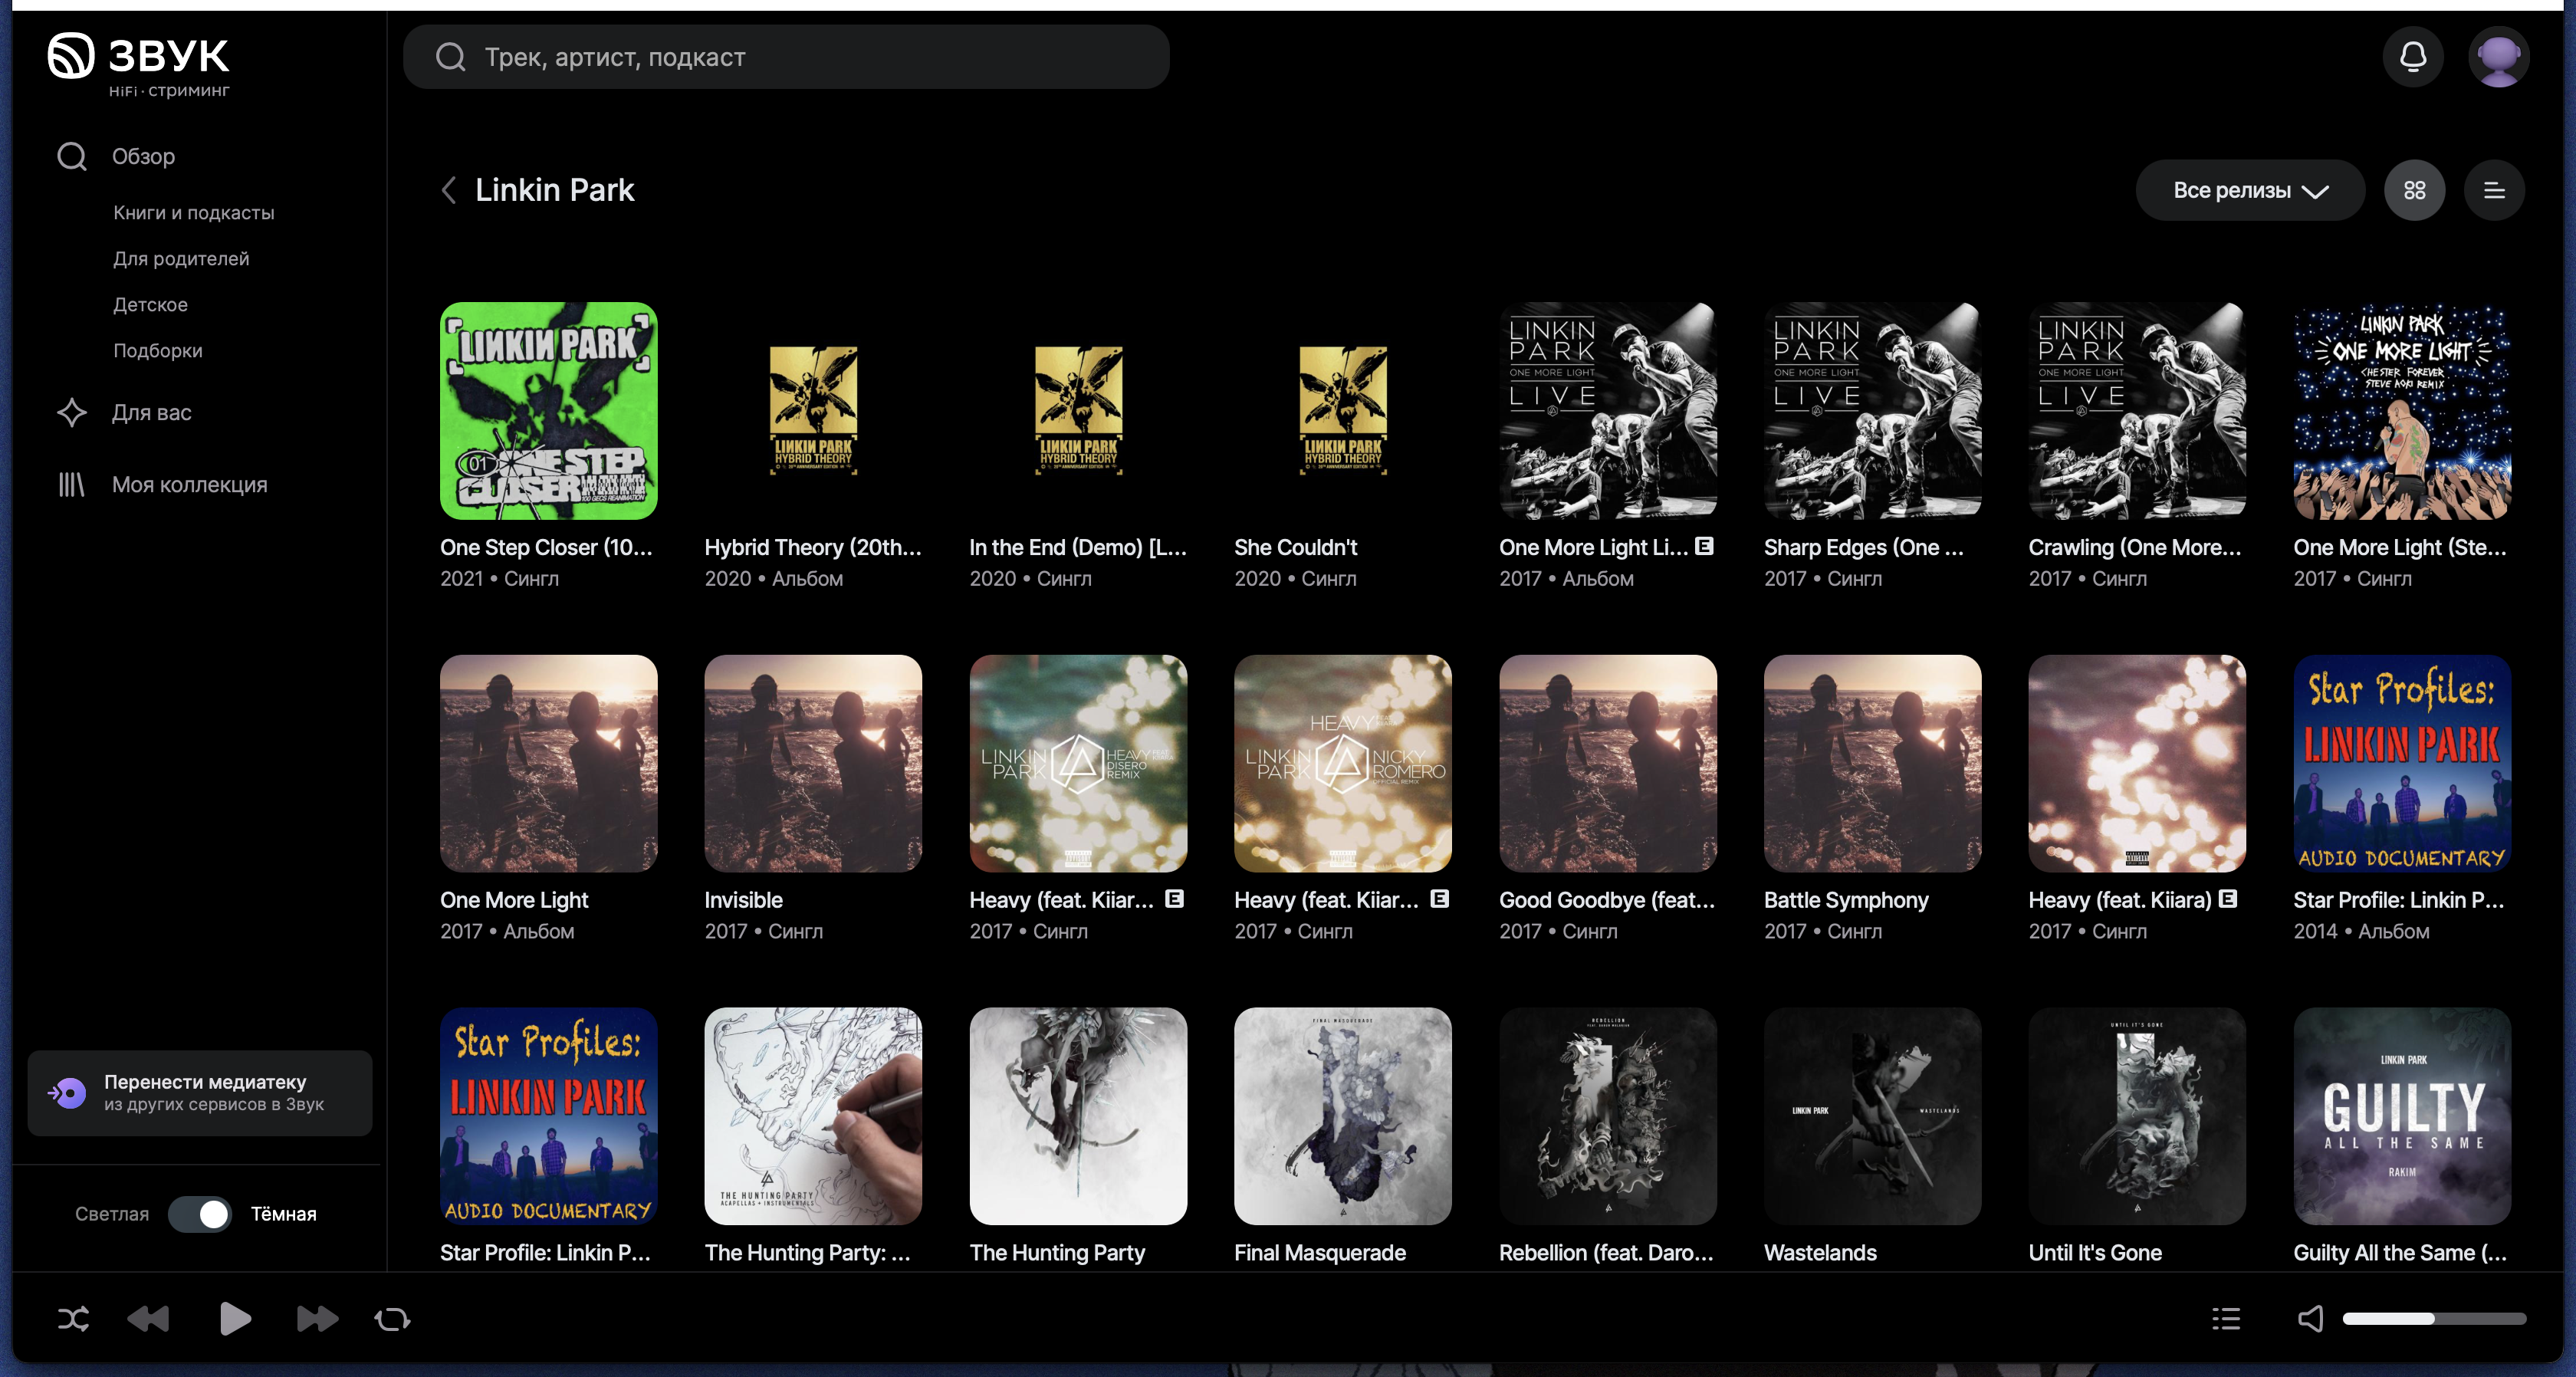
Task: Click the Battle Symphony title text
Action: pos(1845,900)
